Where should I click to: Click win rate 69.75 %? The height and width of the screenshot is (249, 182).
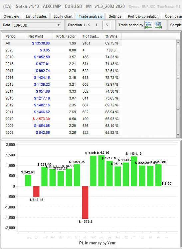[x=112, y=43]
